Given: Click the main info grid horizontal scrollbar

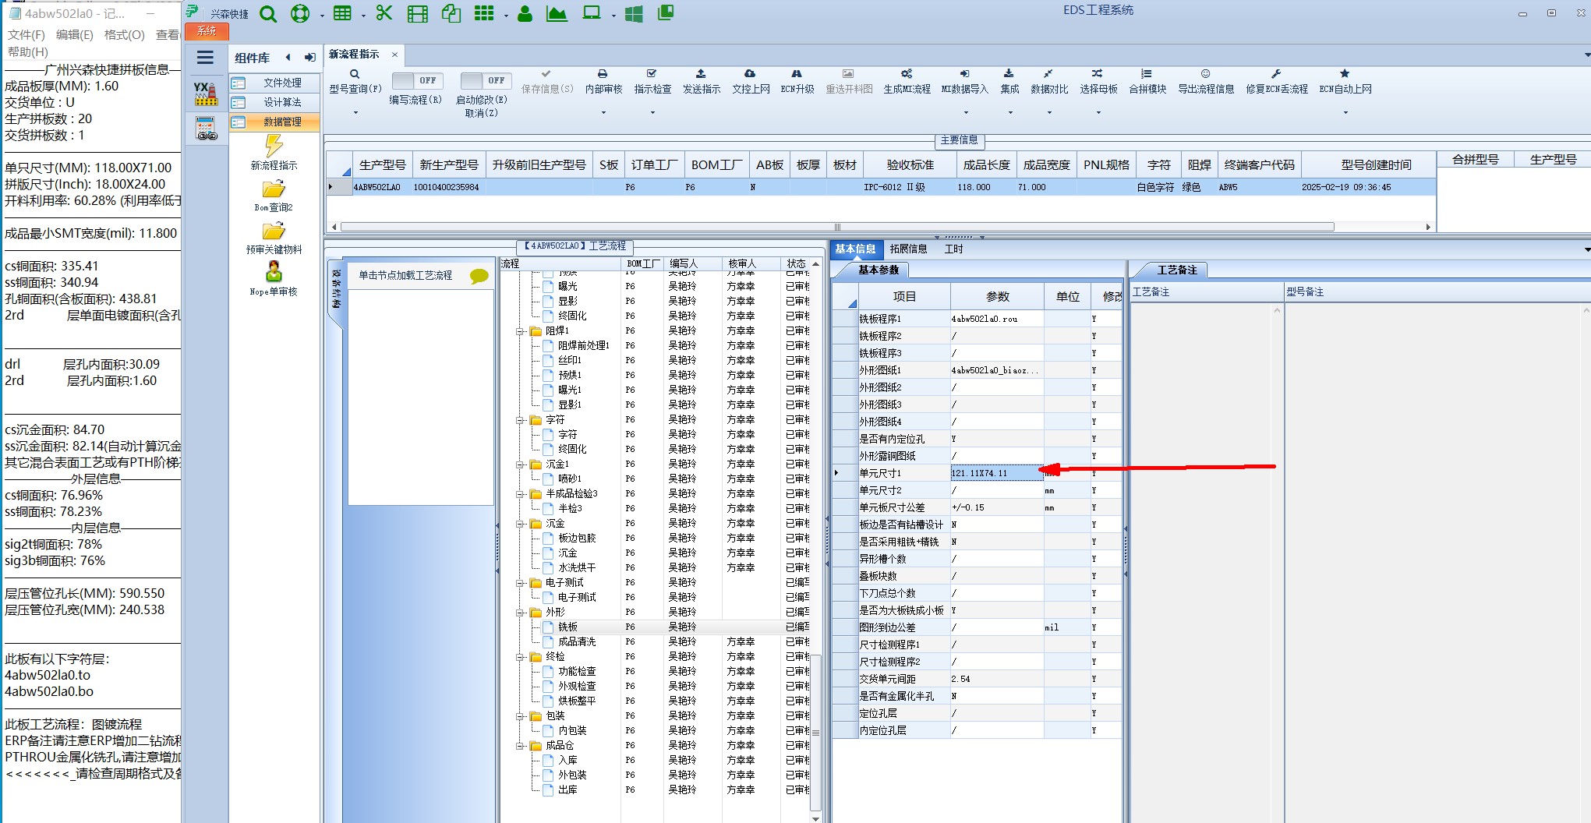Looking at the screenshot, I should pos(837,227).
